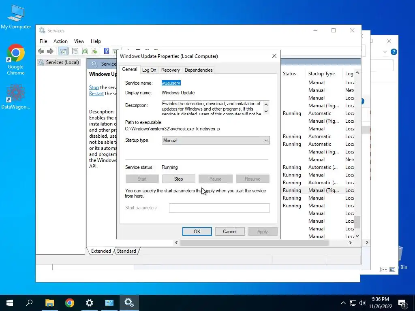The height and width of the screenshot is (311, 415).
Task: Close the Windows Update Properties dialog
Action: (x=274, y=56)
